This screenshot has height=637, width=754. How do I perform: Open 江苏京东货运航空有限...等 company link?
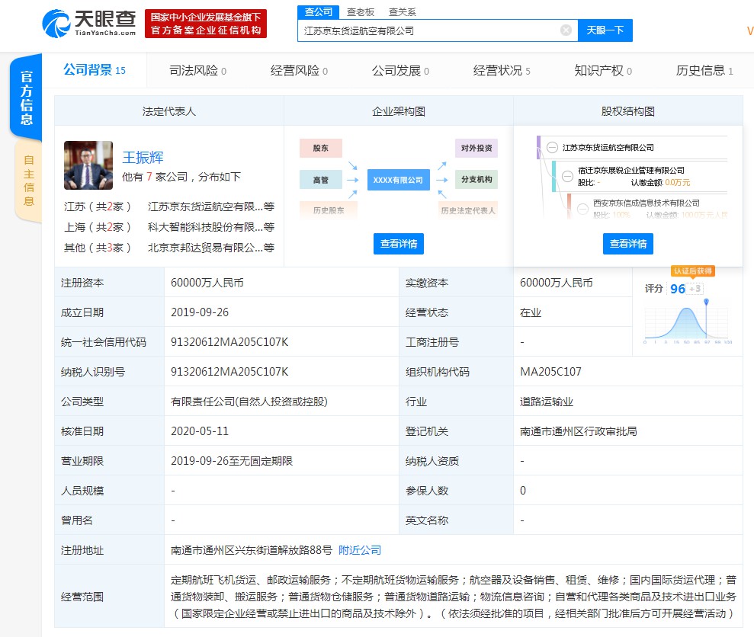tap(211, 206)
